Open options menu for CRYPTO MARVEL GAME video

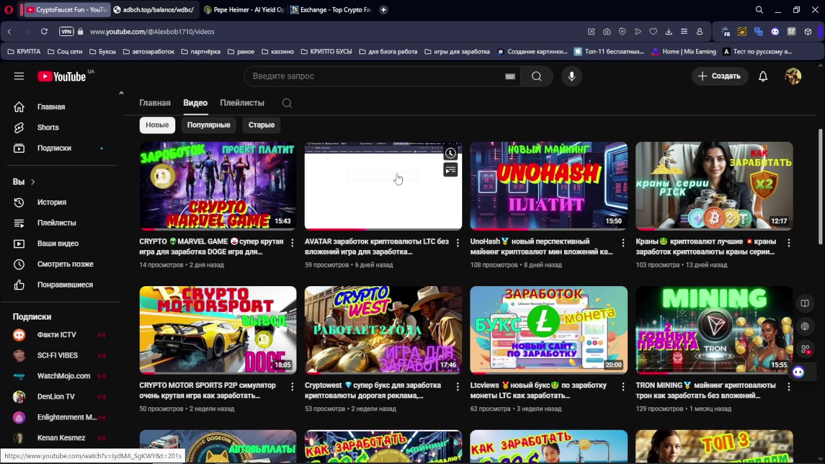292,243
